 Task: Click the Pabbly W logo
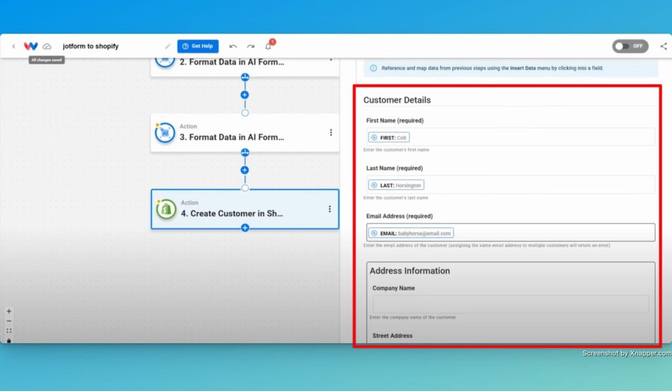point(31,46)
